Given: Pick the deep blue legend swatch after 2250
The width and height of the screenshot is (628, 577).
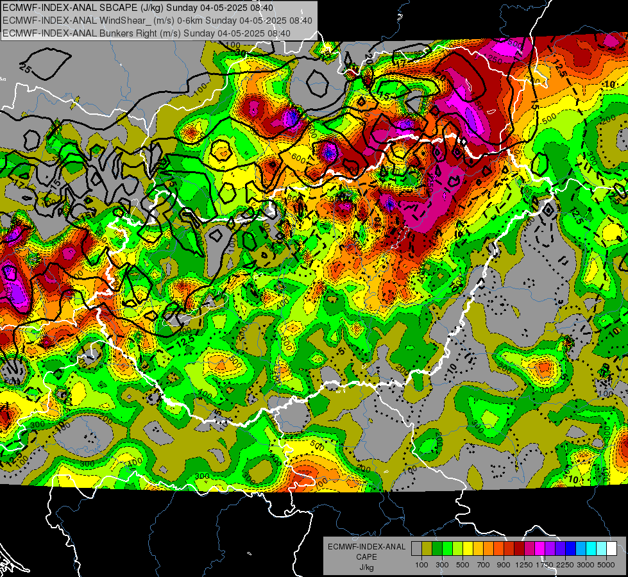Looking at the screenshot, I should coord(571,549).
